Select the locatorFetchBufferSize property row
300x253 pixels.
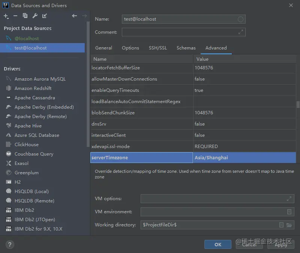(193, 68)
